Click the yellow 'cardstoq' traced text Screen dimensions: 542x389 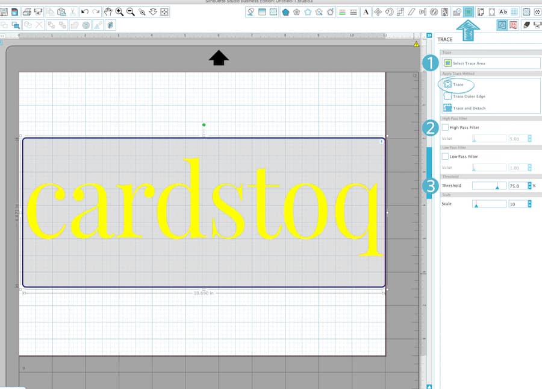(x=205, y=207)
